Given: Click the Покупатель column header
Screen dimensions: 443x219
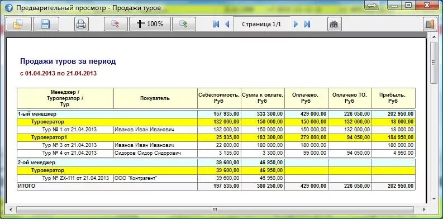Looking at the screenshot, I should 155,98.
